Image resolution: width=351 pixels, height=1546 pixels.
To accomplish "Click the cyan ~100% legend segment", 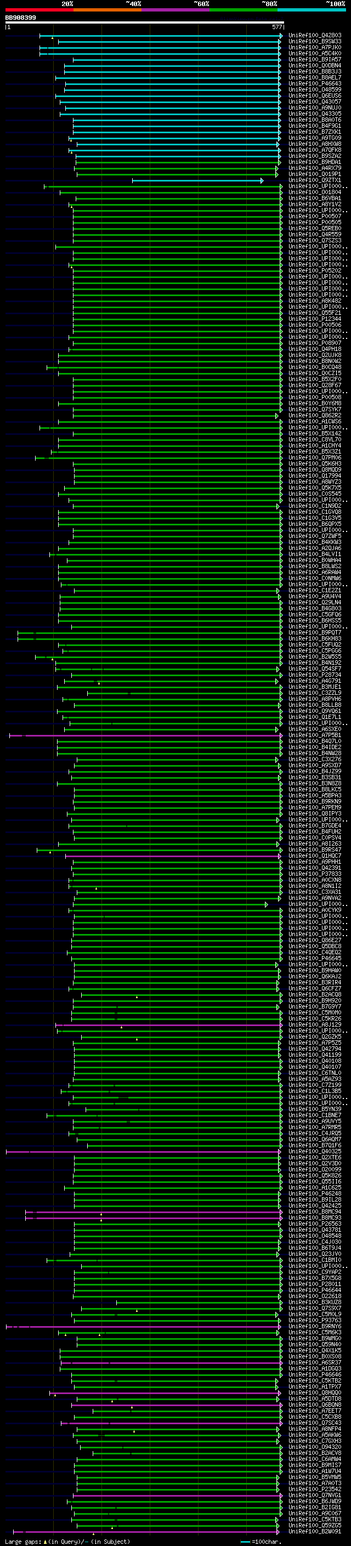I will tap(312, 10).
